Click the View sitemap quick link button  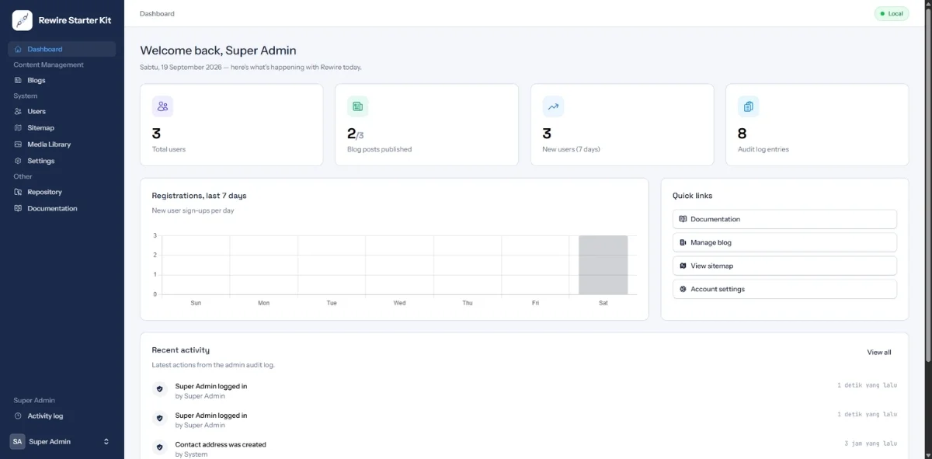(x=784, y=266)
